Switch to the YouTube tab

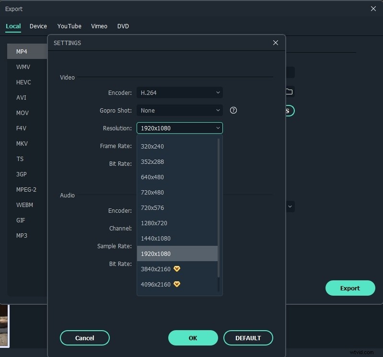(x=69, y=26)
